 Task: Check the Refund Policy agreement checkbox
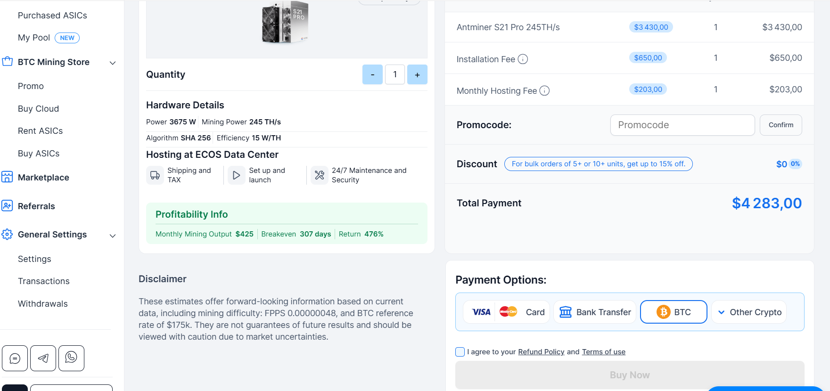coord(460,352)
